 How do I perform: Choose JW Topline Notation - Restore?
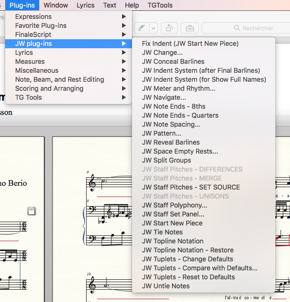[187, 250]
